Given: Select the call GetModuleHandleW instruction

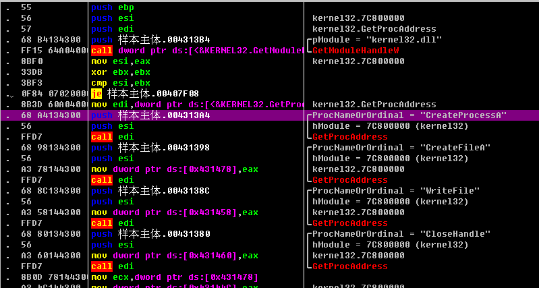Looking at the screenshot, I should pos(196,51).
